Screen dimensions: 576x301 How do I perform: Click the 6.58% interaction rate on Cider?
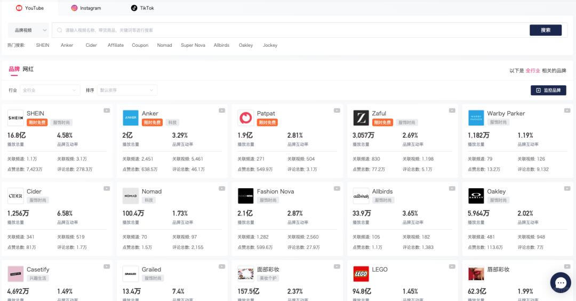tap(65, 213)
